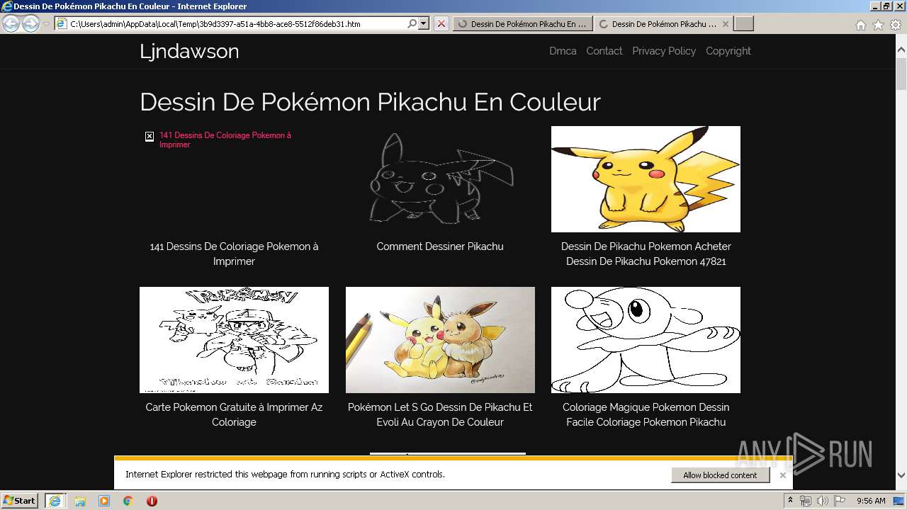The width and height of the screenshot is (907, 510).
Task: Show hidden tray icons arrow
Action: [x=790, y=501]
